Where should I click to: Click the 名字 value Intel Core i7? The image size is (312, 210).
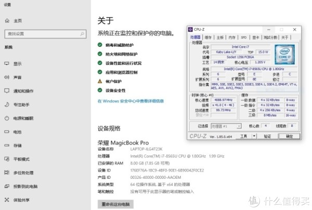(x=240, y=47)
